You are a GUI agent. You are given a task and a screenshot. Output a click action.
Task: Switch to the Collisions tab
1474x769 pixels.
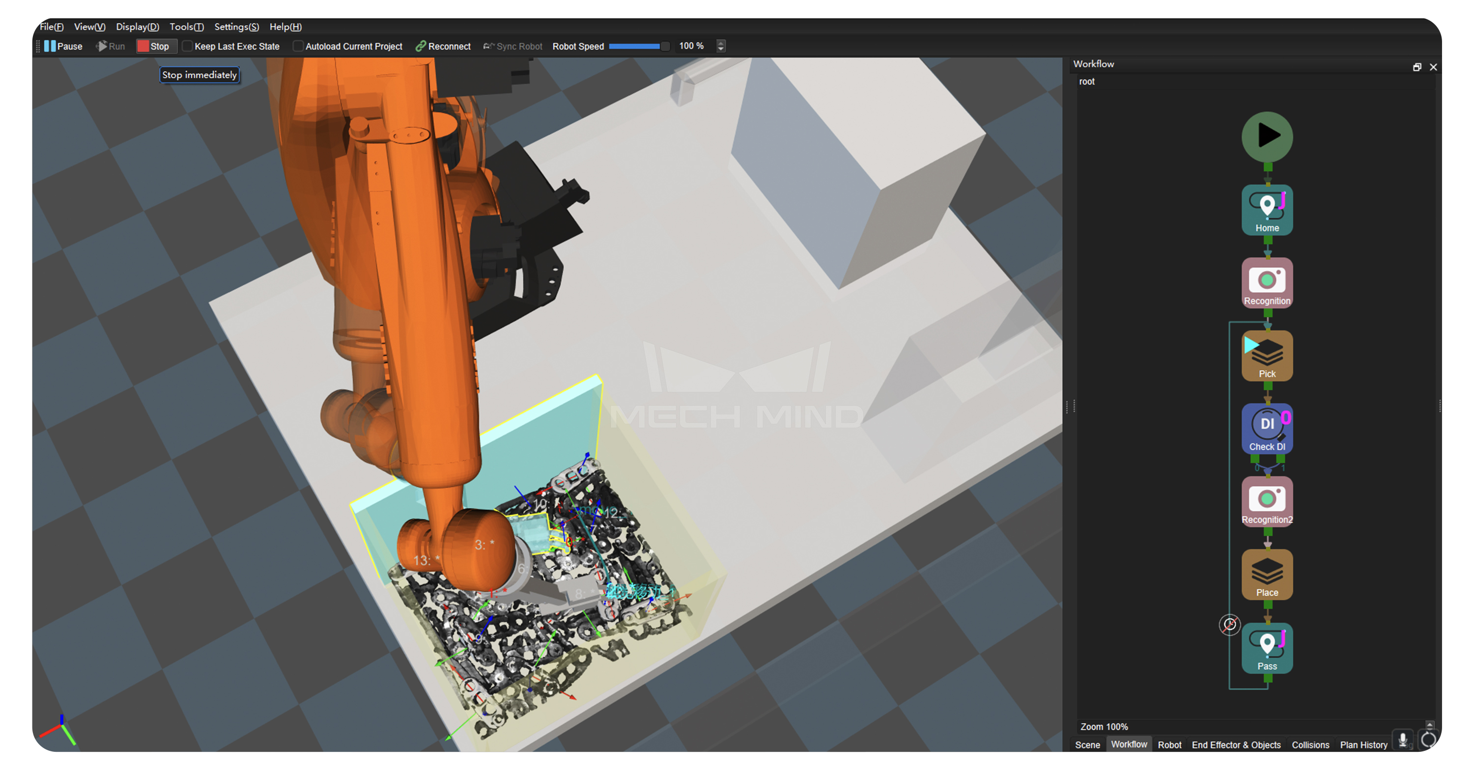(1309, 744)
